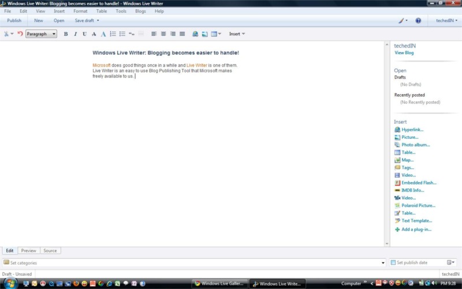The image size is (462, 289).
Task: Click the Windows Start orb
Action: (10, 283)
